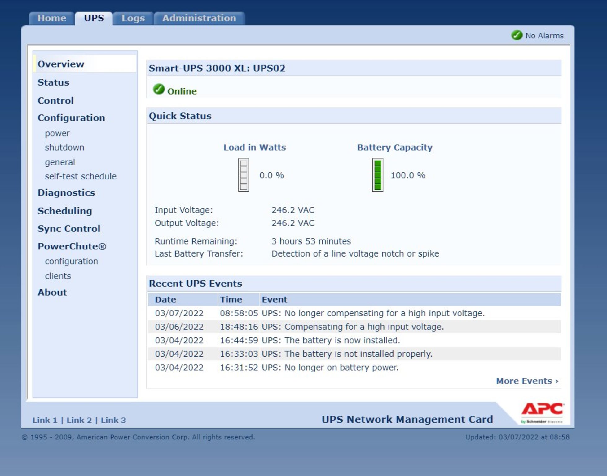Viewport: 607px width, 476px height.
Task: Open Sync Control
Action: coord(69,229)
